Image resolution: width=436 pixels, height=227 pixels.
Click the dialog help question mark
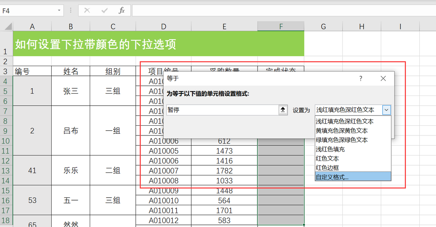(x=361, y=78)
